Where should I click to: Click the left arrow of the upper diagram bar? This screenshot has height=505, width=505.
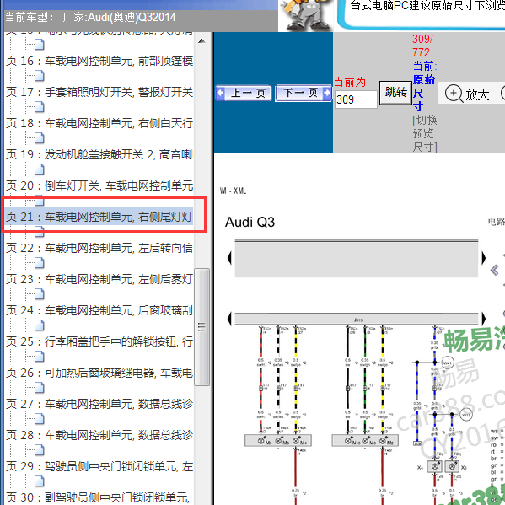click(229, 258)
